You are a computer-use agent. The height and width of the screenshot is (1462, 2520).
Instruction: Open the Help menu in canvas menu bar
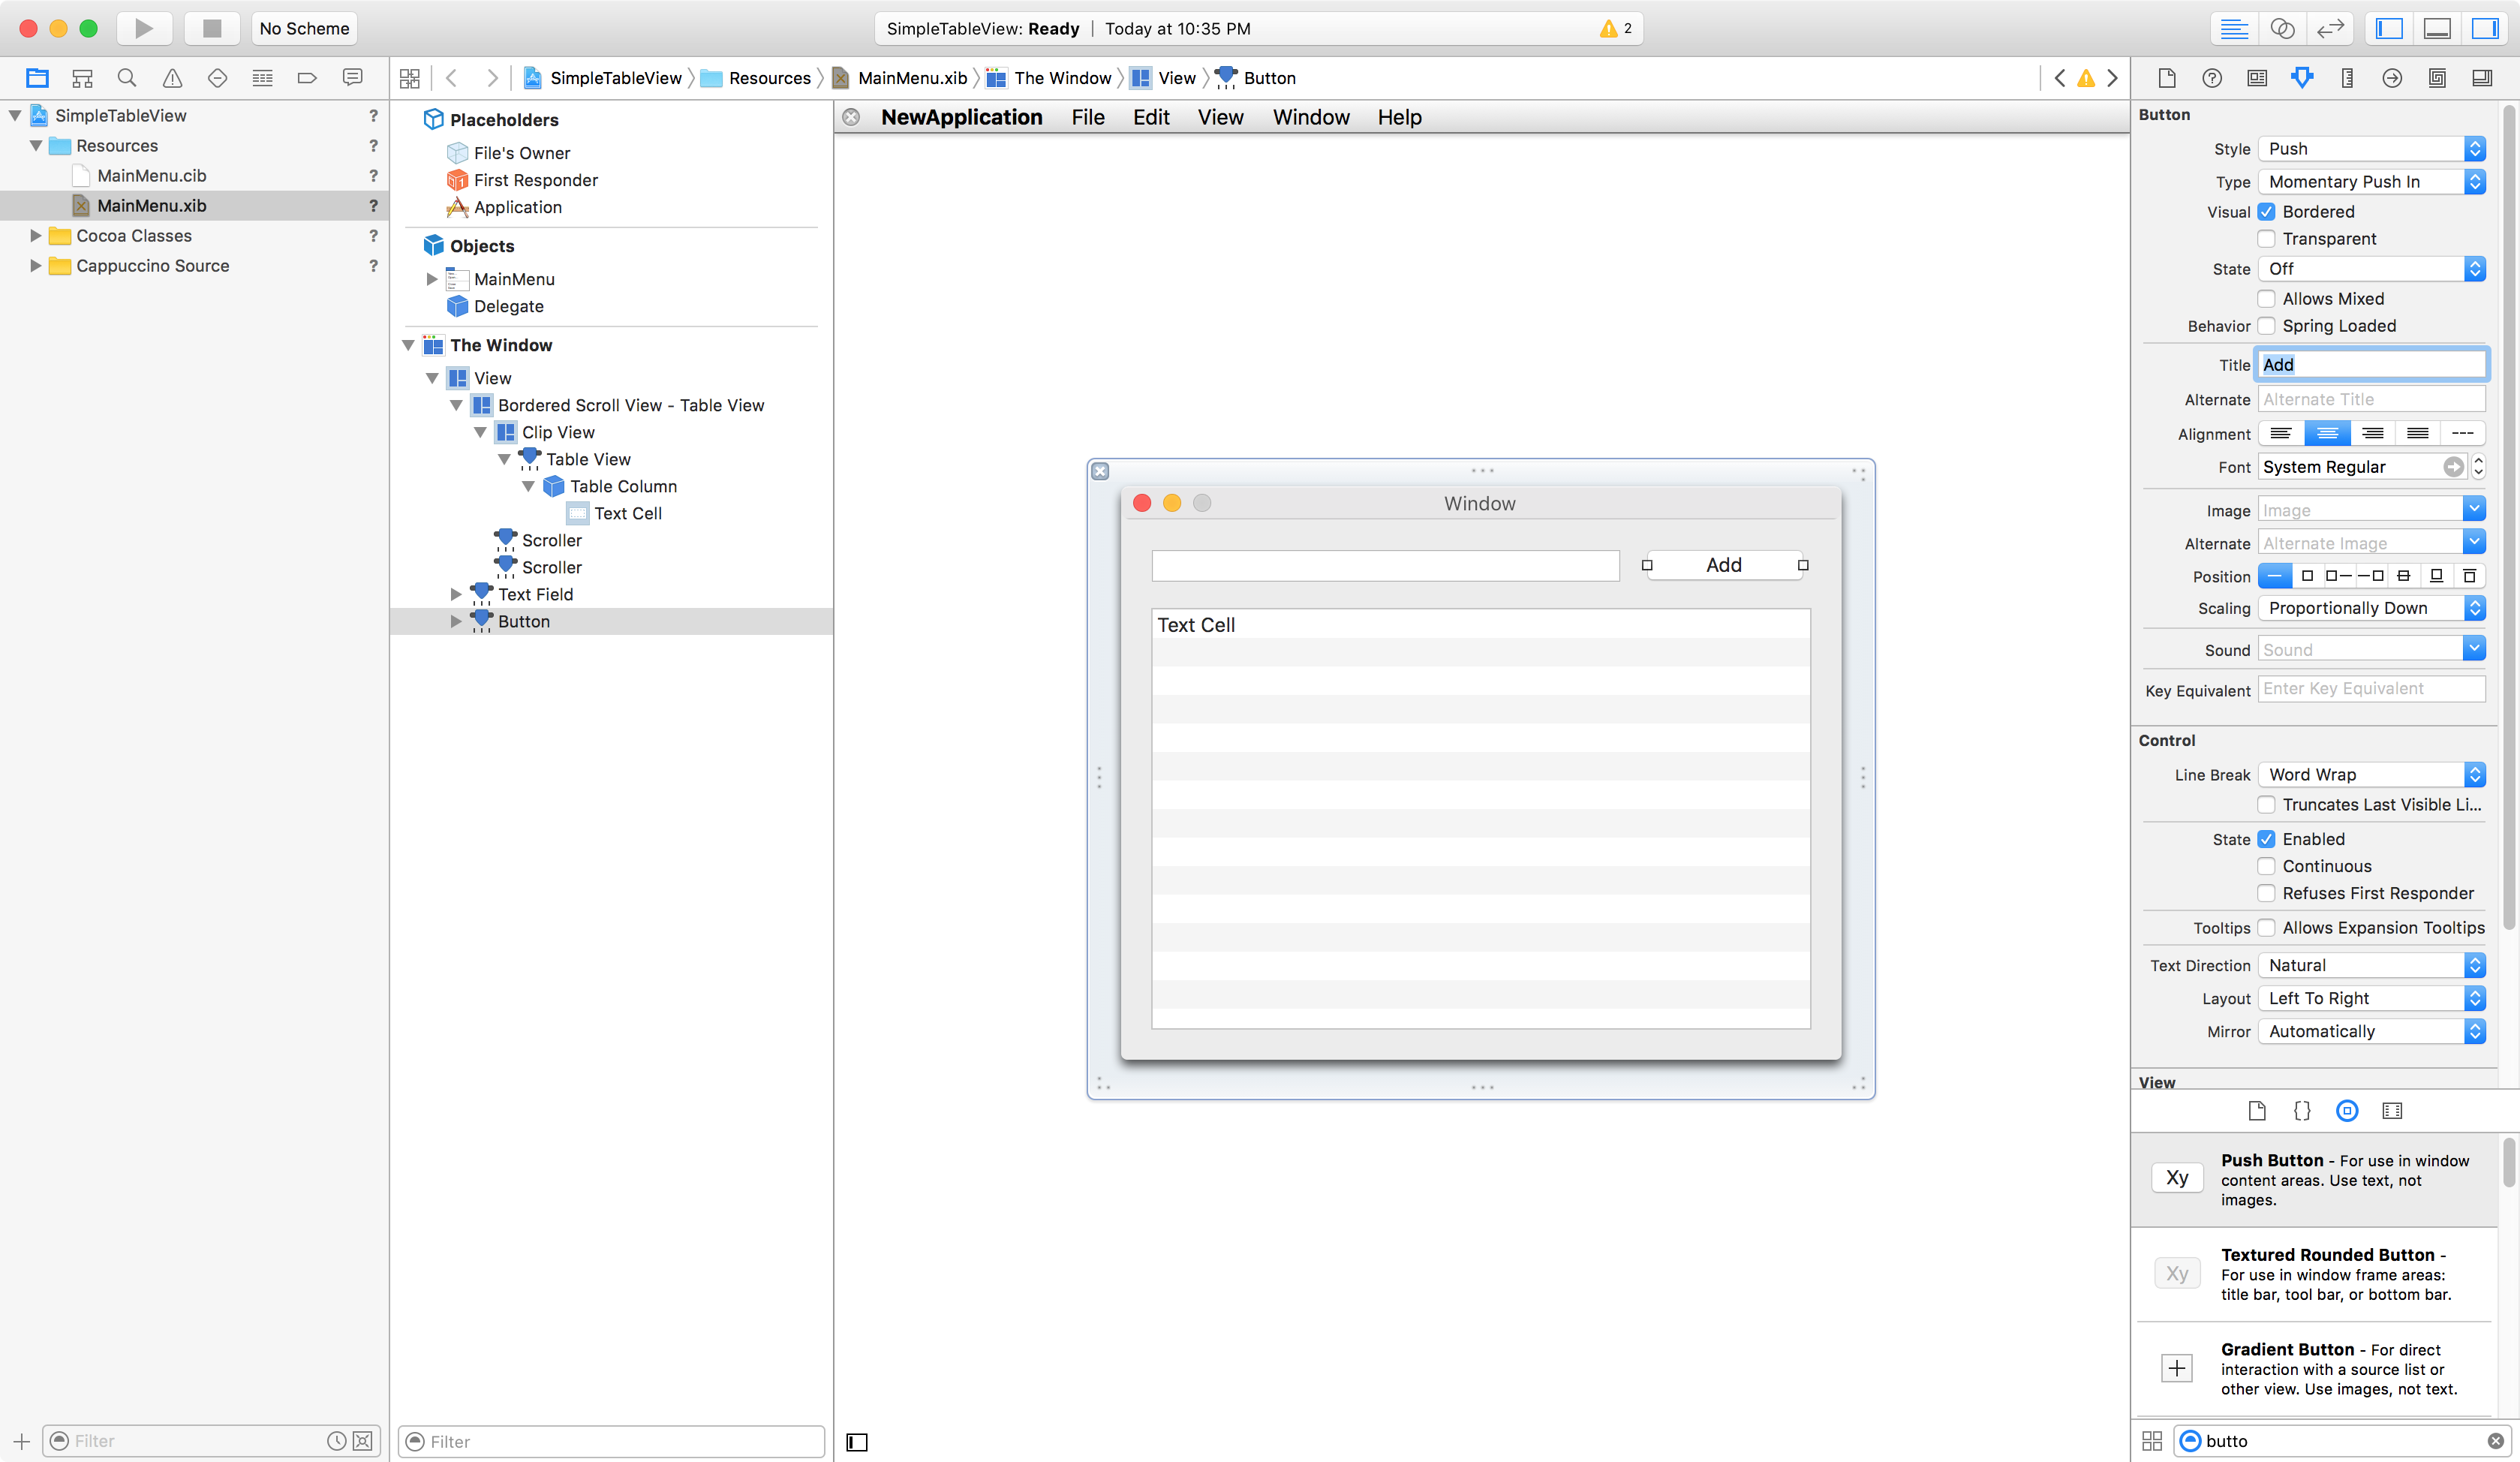1399,117
